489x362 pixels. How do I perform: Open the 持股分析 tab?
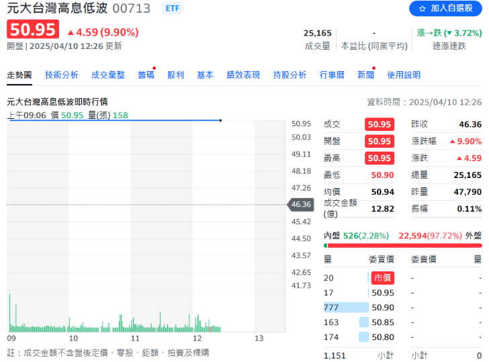pos(290,75)
